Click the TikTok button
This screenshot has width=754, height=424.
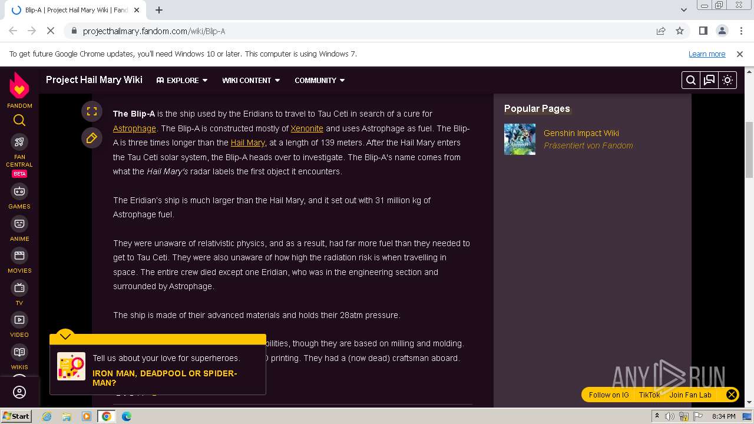(x=649, y=395)
